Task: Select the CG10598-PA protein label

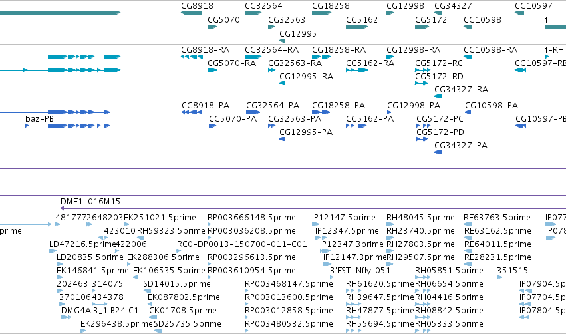Action: pyautogui.click(x=492, y=105)
